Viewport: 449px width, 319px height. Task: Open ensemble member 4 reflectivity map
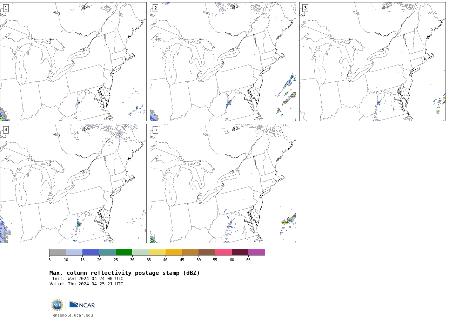click(73, 183)
